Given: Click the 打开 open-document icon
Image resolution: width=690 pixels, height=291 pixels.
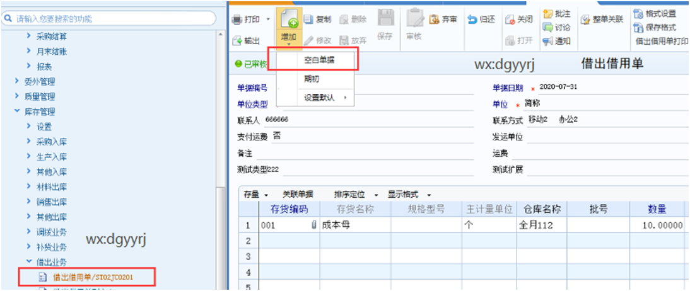Looking at the screenshot, I should pyautogui.click(x=510, y=40).
